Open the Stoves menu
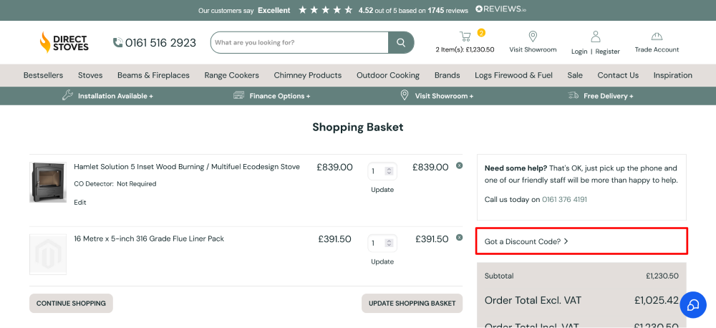The image size is (716, 328). (90, 75)
